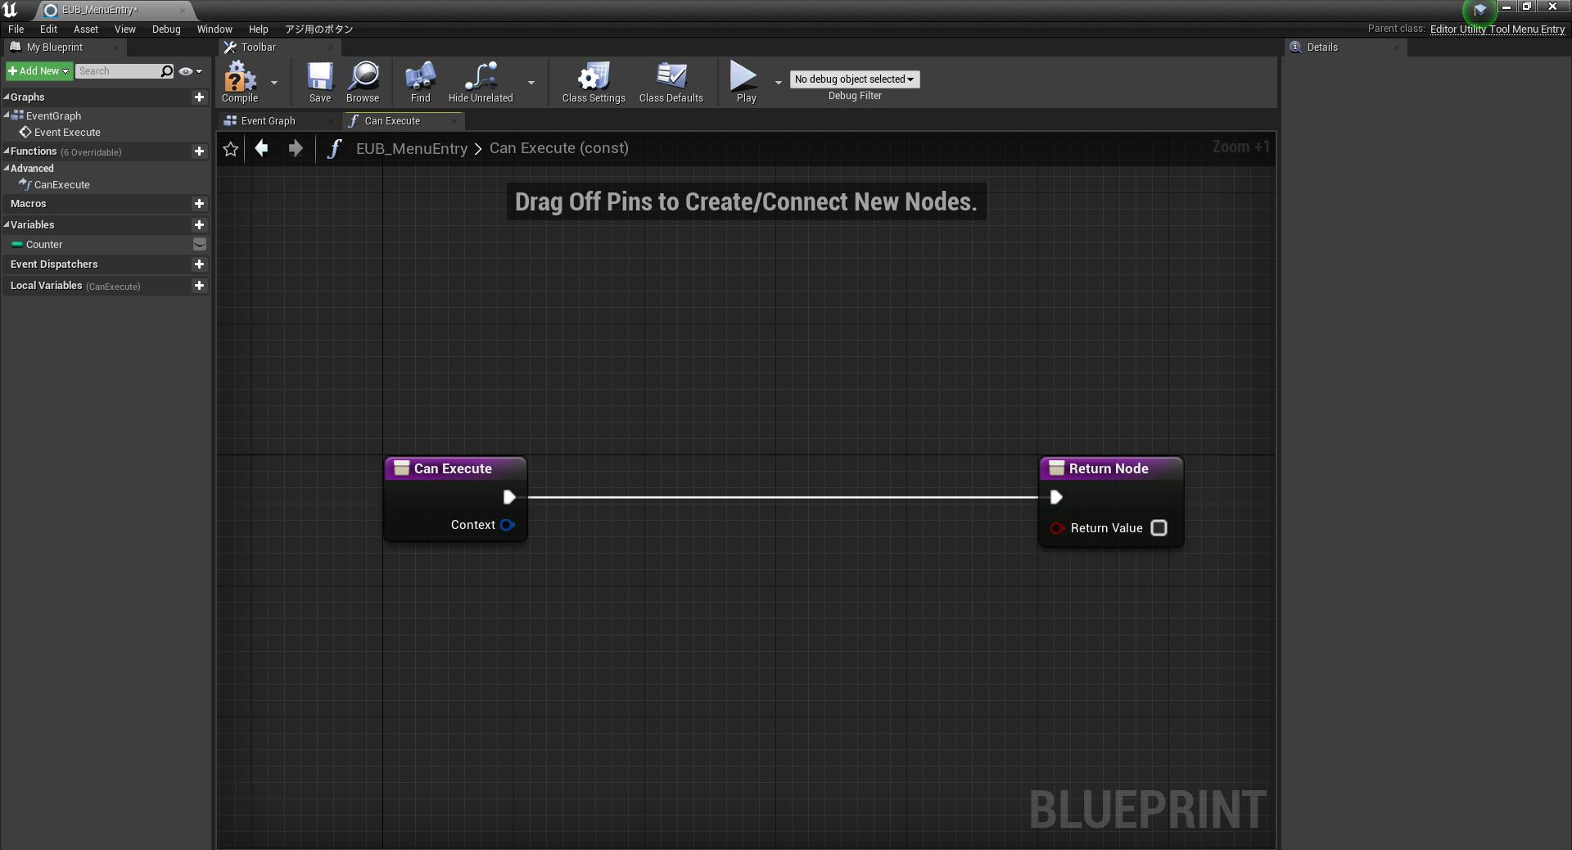Open the Debug menu
Viewport: 1572px width, 850px height.
pos(166,29)
